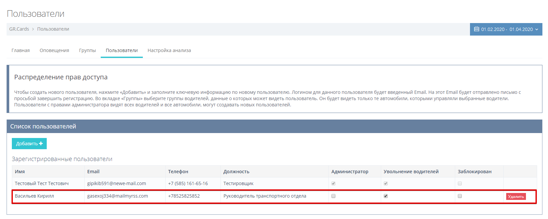
Task: Open the GR.Cards breadcrumb link
Action: click(x=19, y=29)
